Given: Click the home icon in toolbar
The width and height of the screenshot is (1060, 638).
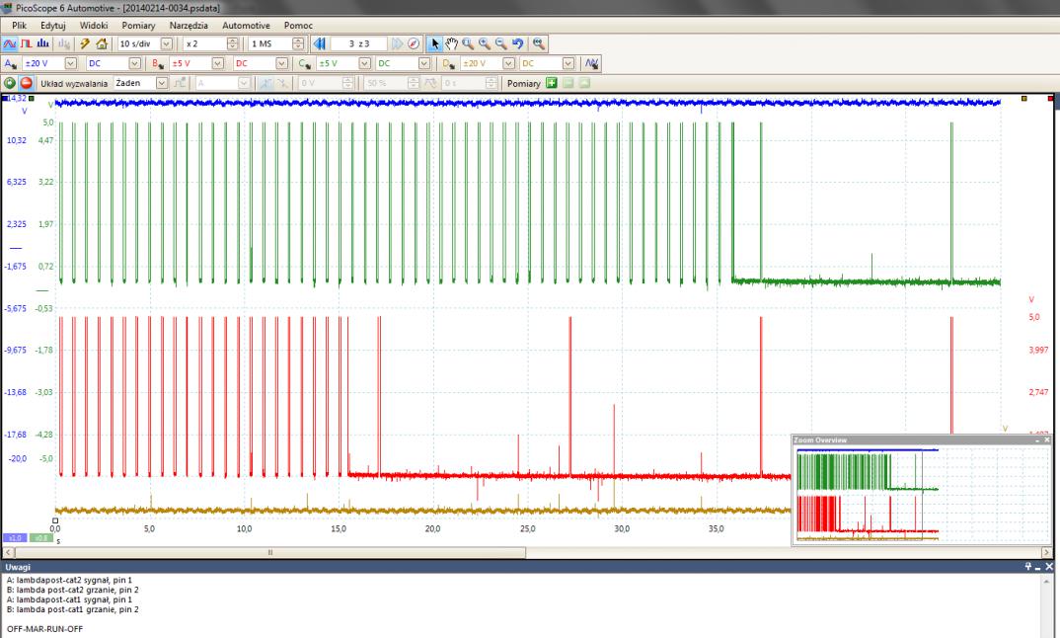Looking at the screenshot, I should click(102, 44).
